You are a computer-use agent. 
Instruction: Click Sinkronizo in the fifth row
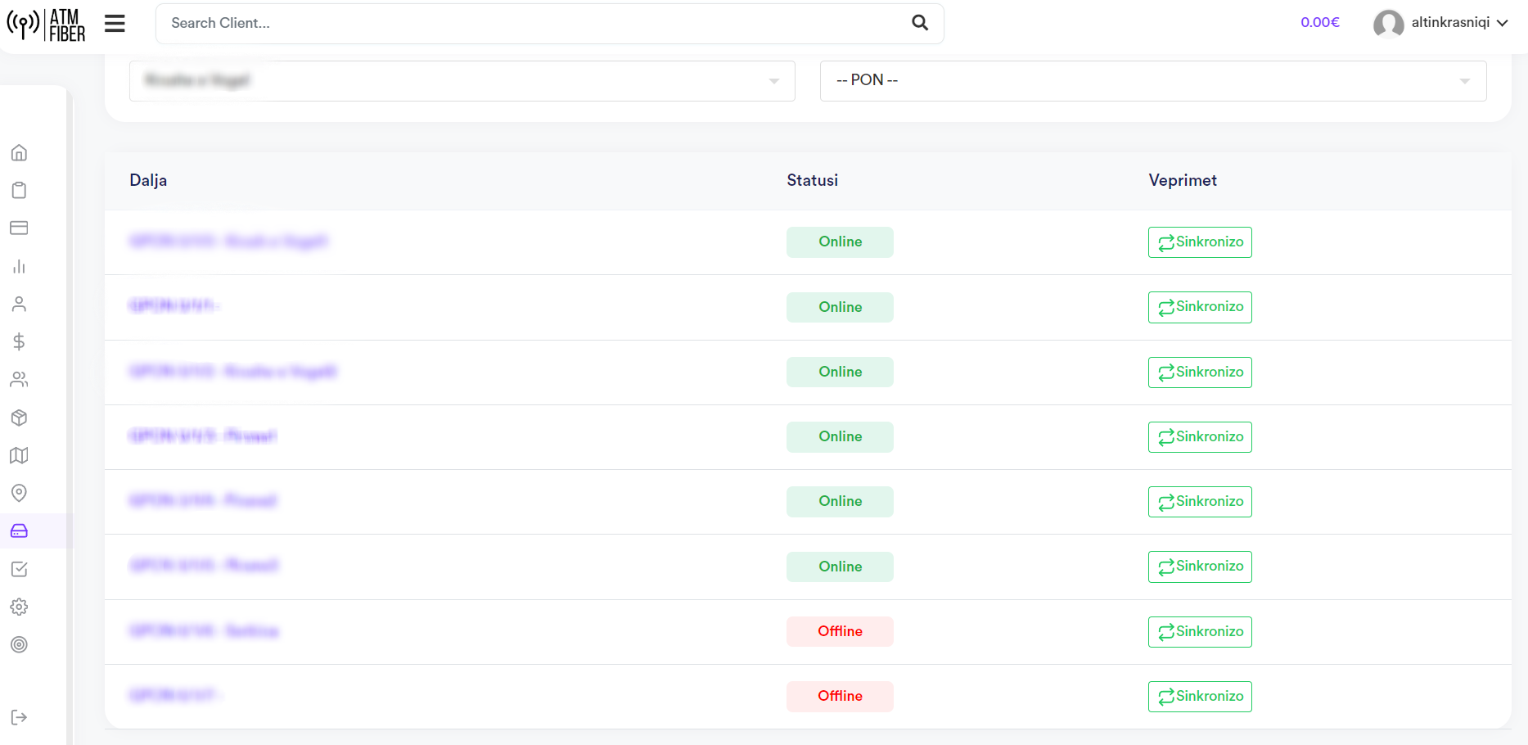(1200, 502)
